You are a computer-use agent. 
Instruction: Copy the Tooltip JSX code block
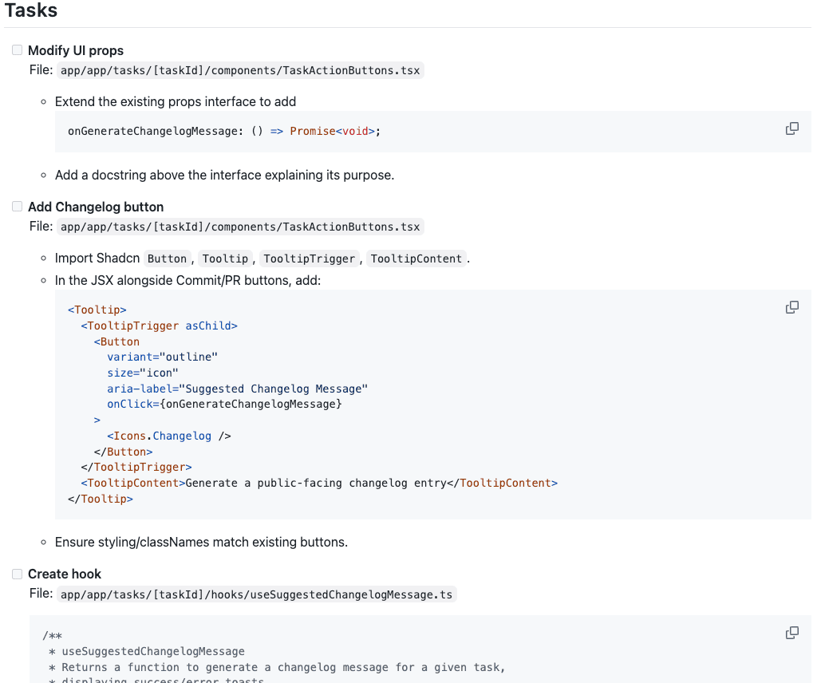click(791, 307)
